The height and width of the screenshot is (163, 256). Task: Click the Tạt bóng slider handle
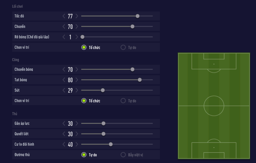click(x=140, y=80)
